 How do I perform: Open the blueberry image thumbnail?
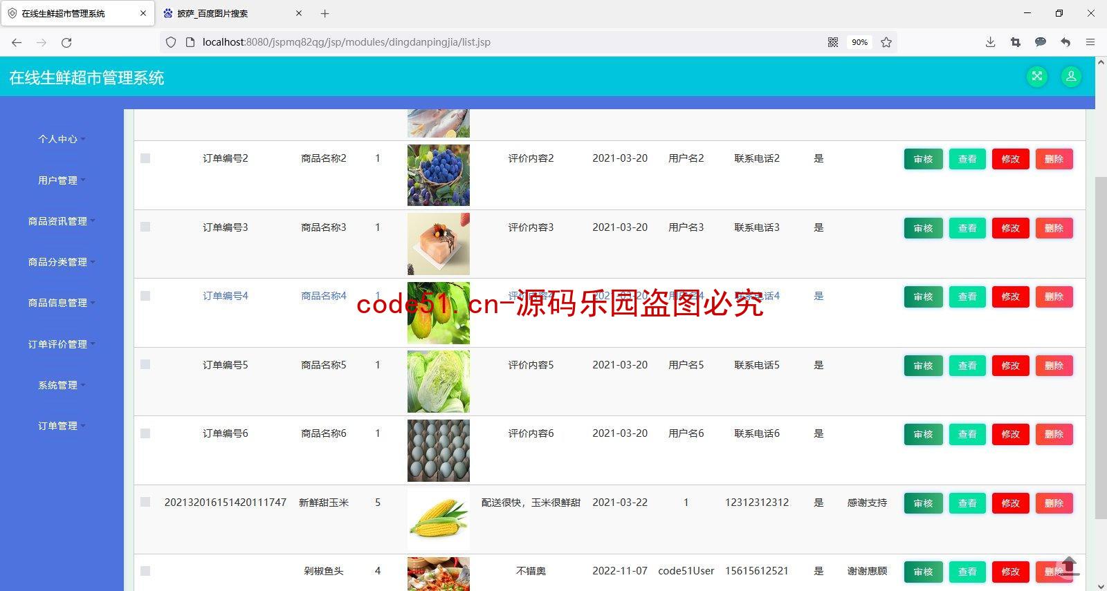[439, 175]
